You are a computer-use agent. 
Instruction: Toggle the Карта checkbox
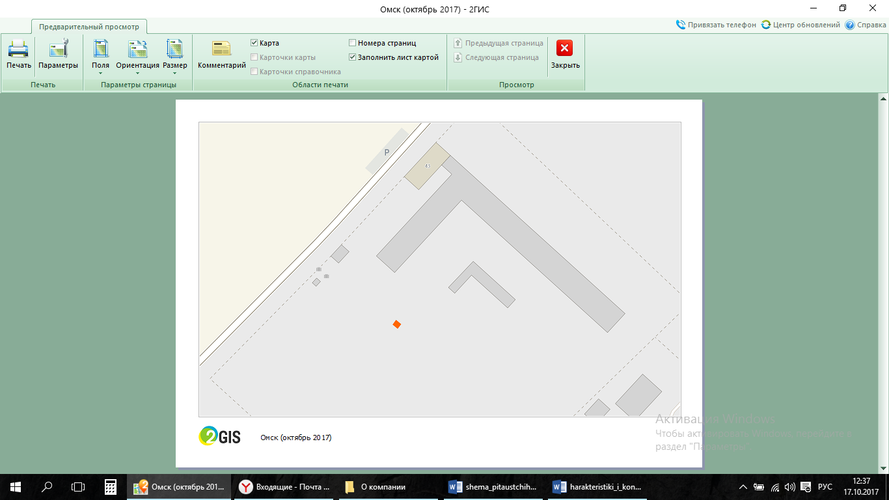(x=254, y=43)
